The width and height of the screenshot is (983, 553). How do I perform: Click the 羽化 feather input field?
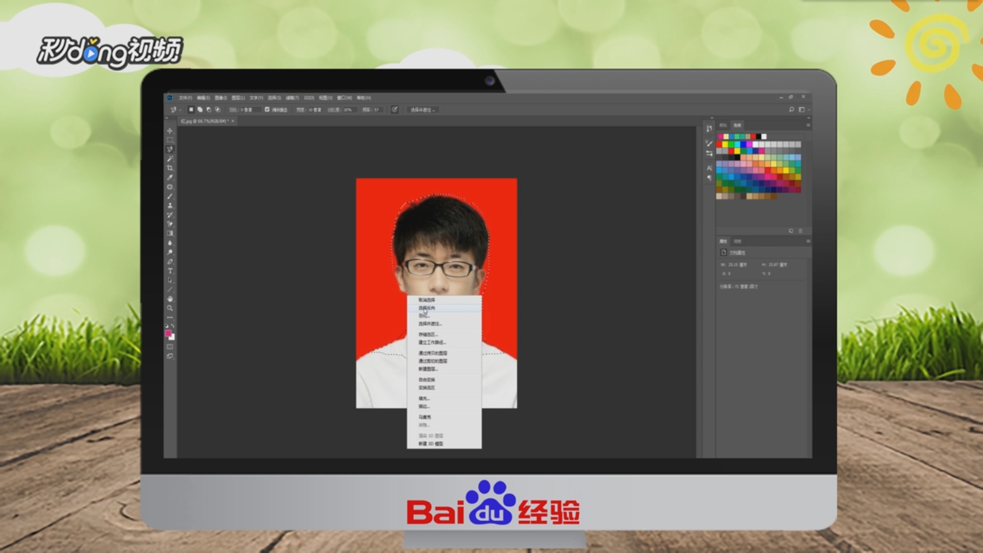pos(250,110)
